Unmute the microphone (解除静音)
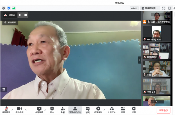This screenshot has width=175, height=115. (6, 110)
